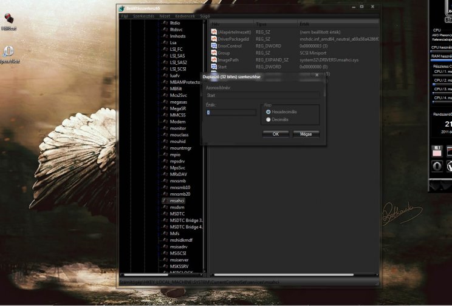Click the folder icon of the LSI_SAS key
Image resolution: width=452 pixels, height=306 pixels.
pyautogui.click(x=165, y=56)
